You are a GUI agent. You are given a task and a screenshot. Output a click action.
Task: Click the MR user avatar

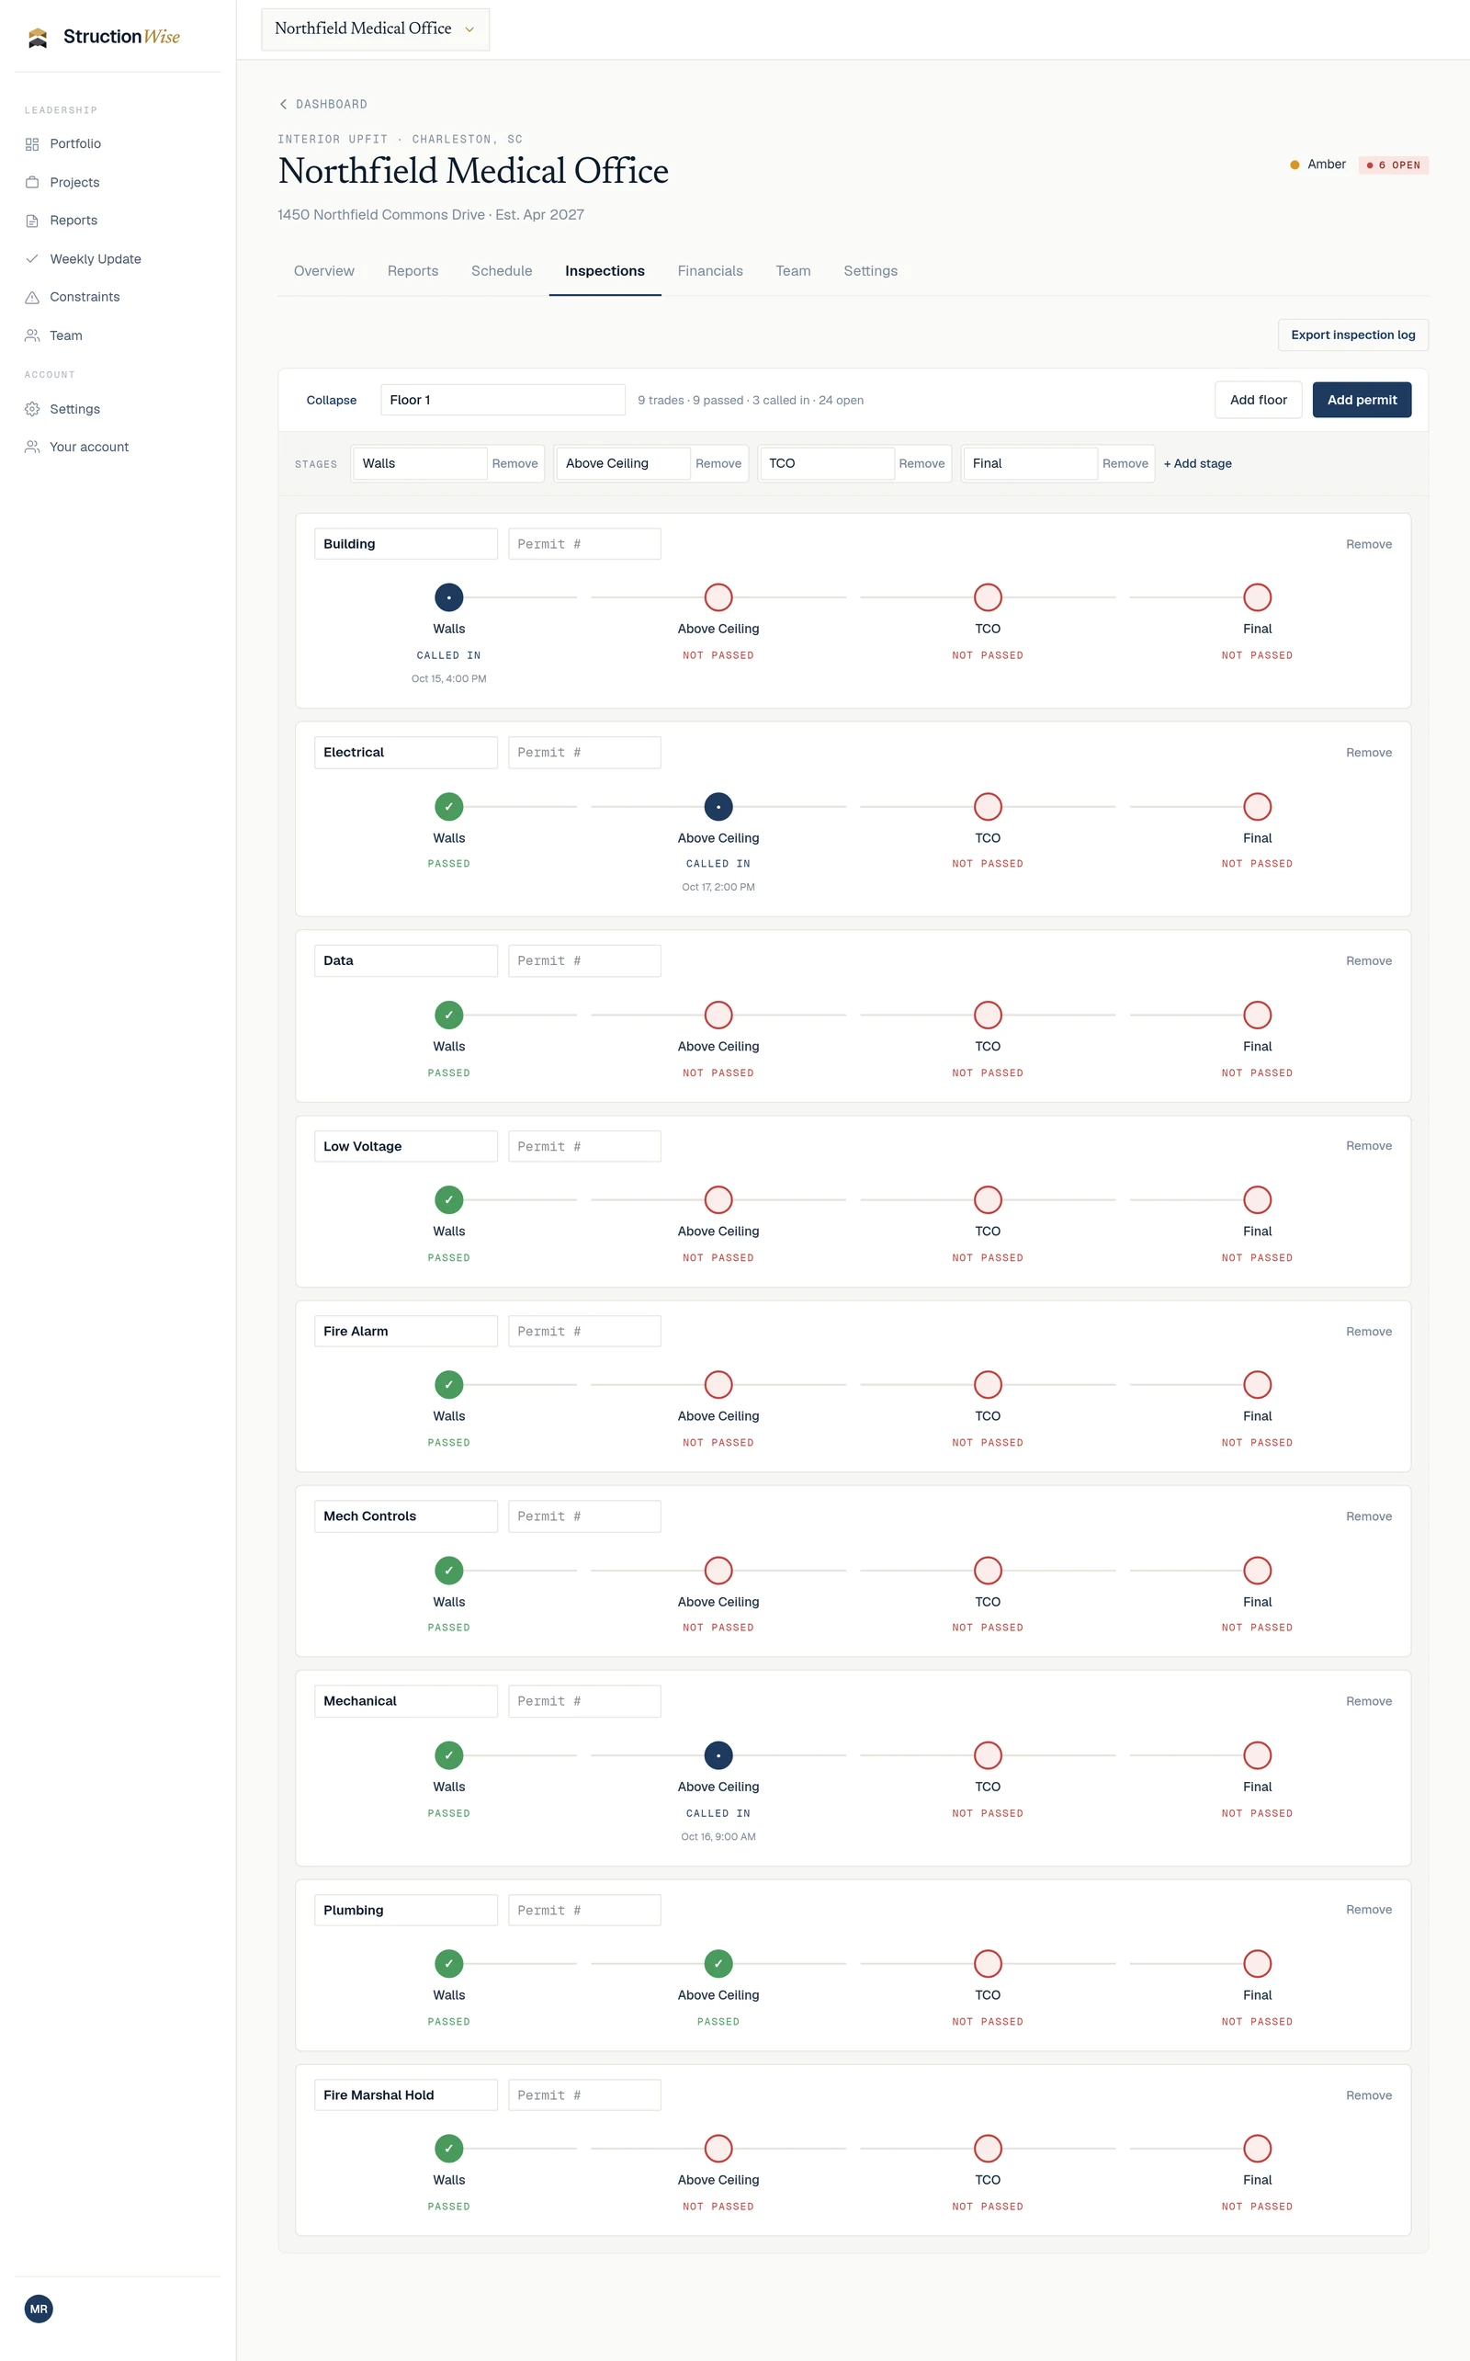(39, 2308)
